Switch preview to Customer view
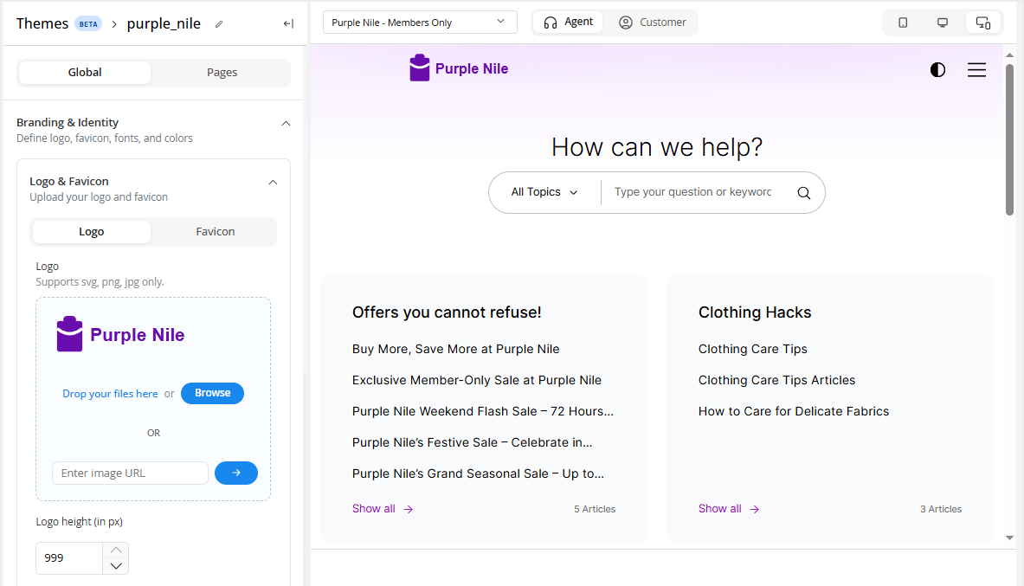This screenshot has width=1024, height=586. coord(653,23)
